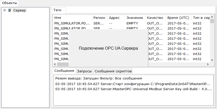Select the MasterOPC Universal Modbus Server log line
Image resolution: width=217 pixels, height=109 pixels.
(134, 89)
